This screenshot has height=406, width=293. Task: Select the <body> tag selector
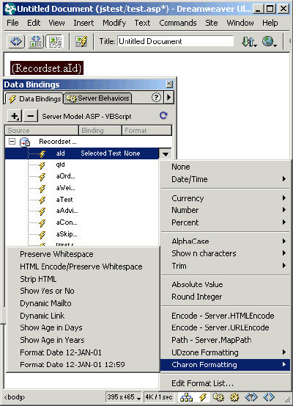tap(15, 397)
